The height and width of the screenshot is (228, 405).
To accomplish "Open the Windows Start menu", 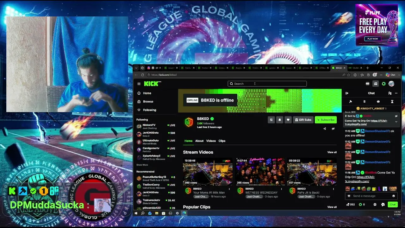I will point(136,213).
